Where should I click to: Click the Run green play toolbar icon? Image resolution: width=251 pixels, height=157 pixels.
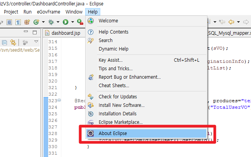[x=66, y=22]
